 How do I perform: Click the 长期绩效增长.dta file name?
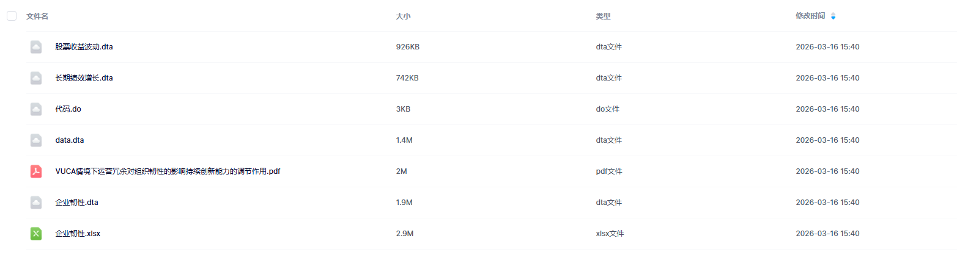pyautogui.click(x=84, y=78)
